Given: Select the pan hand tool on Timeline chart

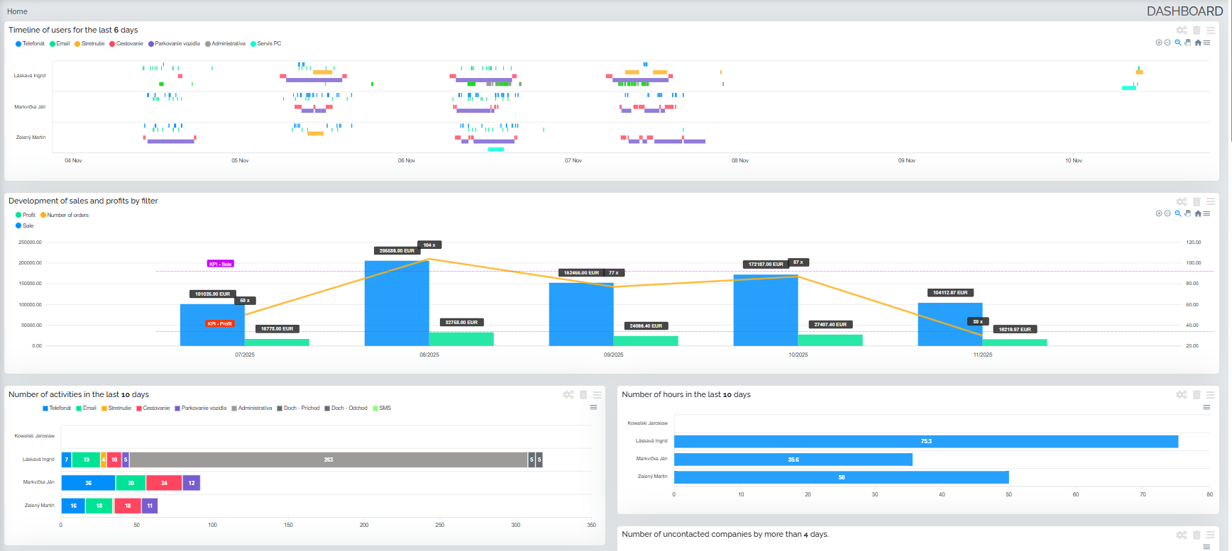Looking at the screenshot, I should [x=1188, y=43].
